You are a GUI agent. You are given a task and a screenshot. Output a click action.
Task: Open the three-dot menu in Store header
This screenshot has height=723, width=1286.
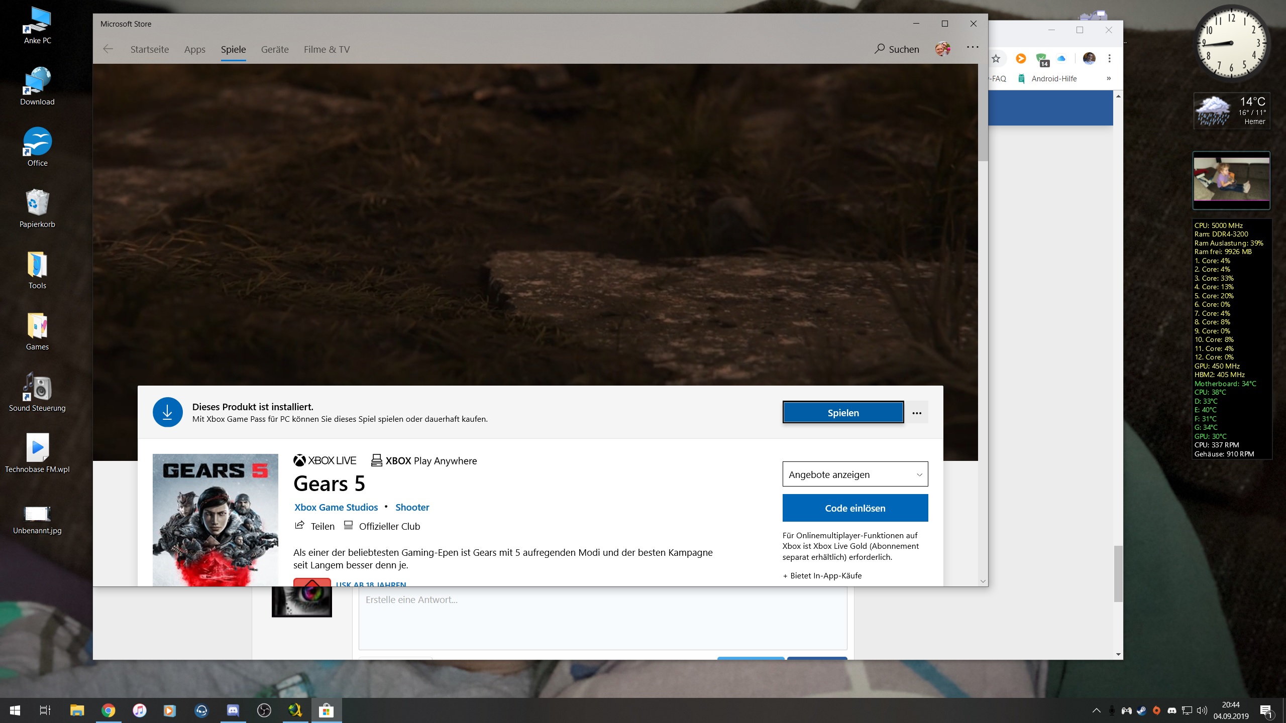(x=973, y=47)
